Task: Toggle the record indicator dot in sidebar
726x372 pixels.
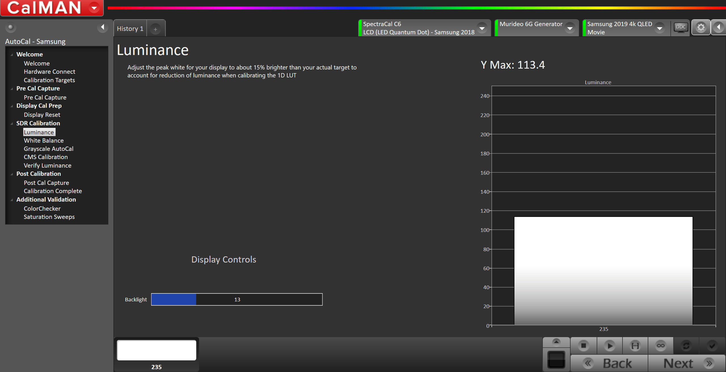Action: click(x=10, y=27)
